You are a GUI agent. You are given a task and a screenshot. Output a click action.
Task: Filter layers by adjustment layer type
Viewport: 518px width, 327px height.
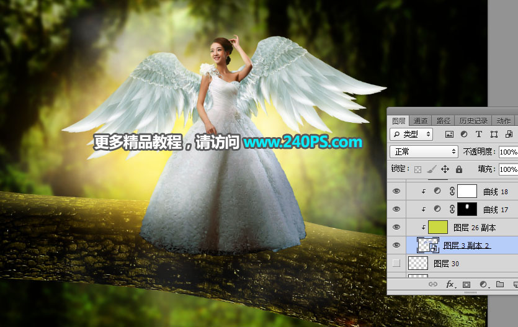[x=464, y=134]
